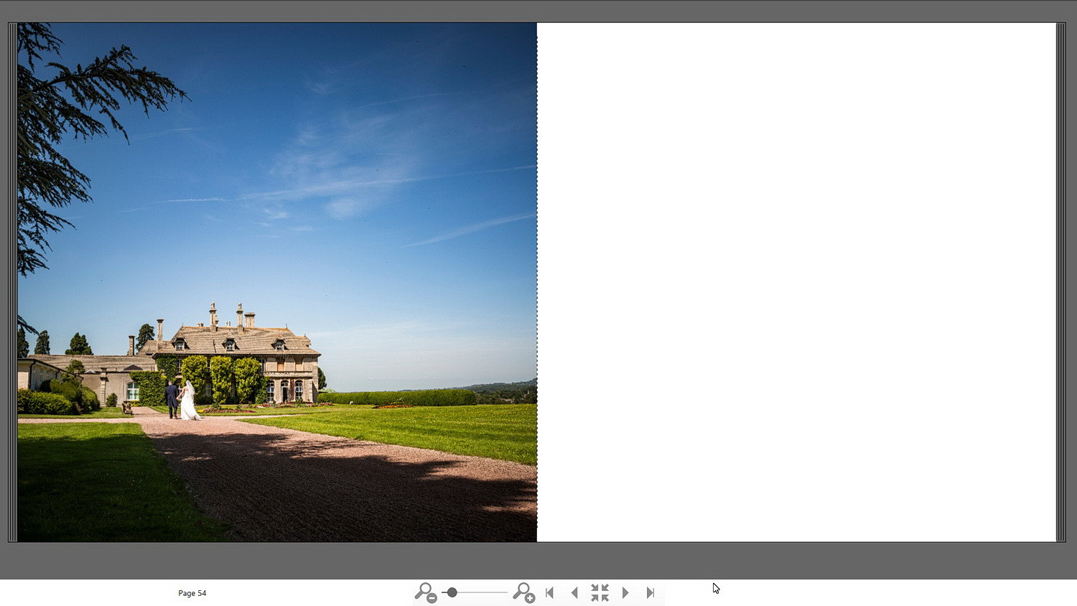Click the left page-stack edge of the book
Viewport: 1077px width, 606px height.
click(12, 281)
